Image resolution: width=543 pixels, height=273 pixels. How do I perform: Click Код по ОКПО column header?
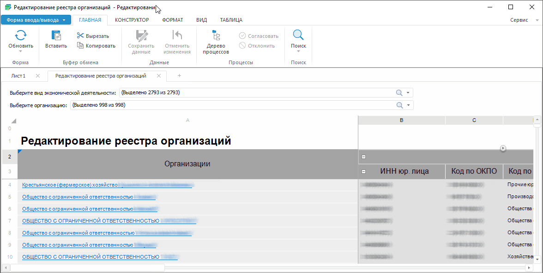point(474,171)
